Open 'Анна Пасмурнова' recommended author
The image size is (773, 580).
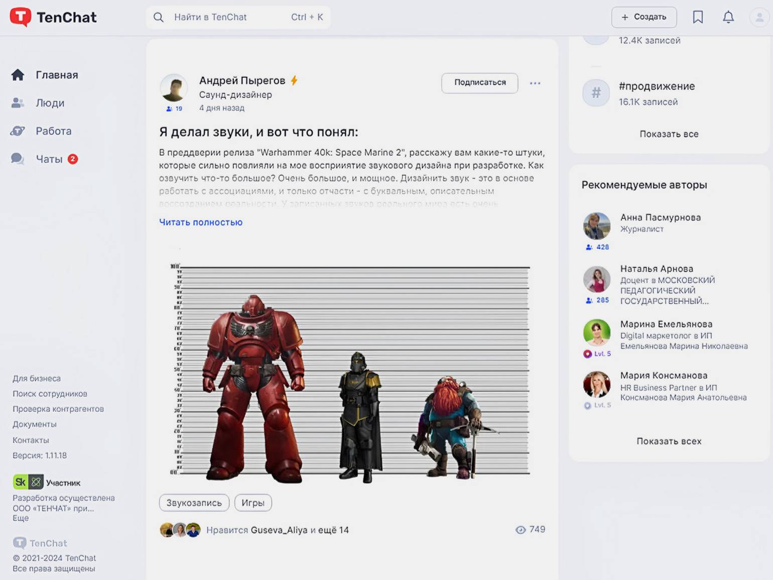coord(661,217)
